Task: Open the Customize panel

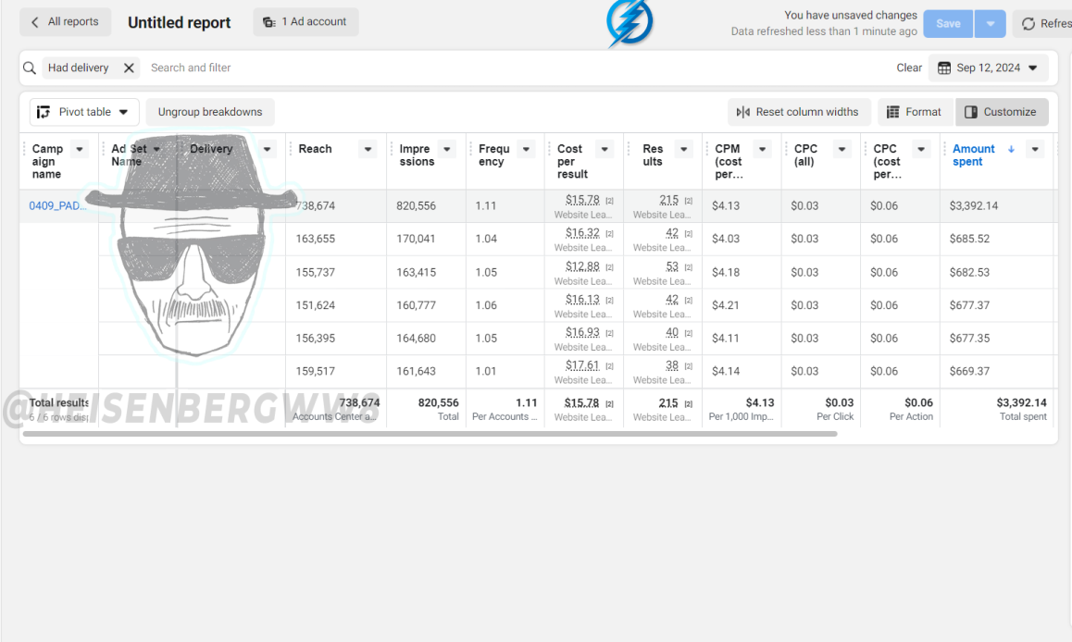Action: pyautogui.click(x=1001, y=112)
